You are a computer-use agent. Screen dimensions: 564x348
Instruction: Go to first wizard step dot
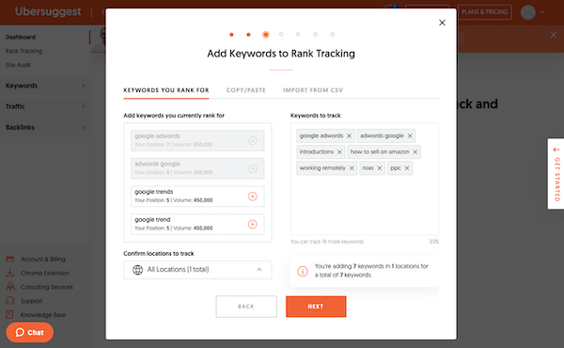coord(231,35)
